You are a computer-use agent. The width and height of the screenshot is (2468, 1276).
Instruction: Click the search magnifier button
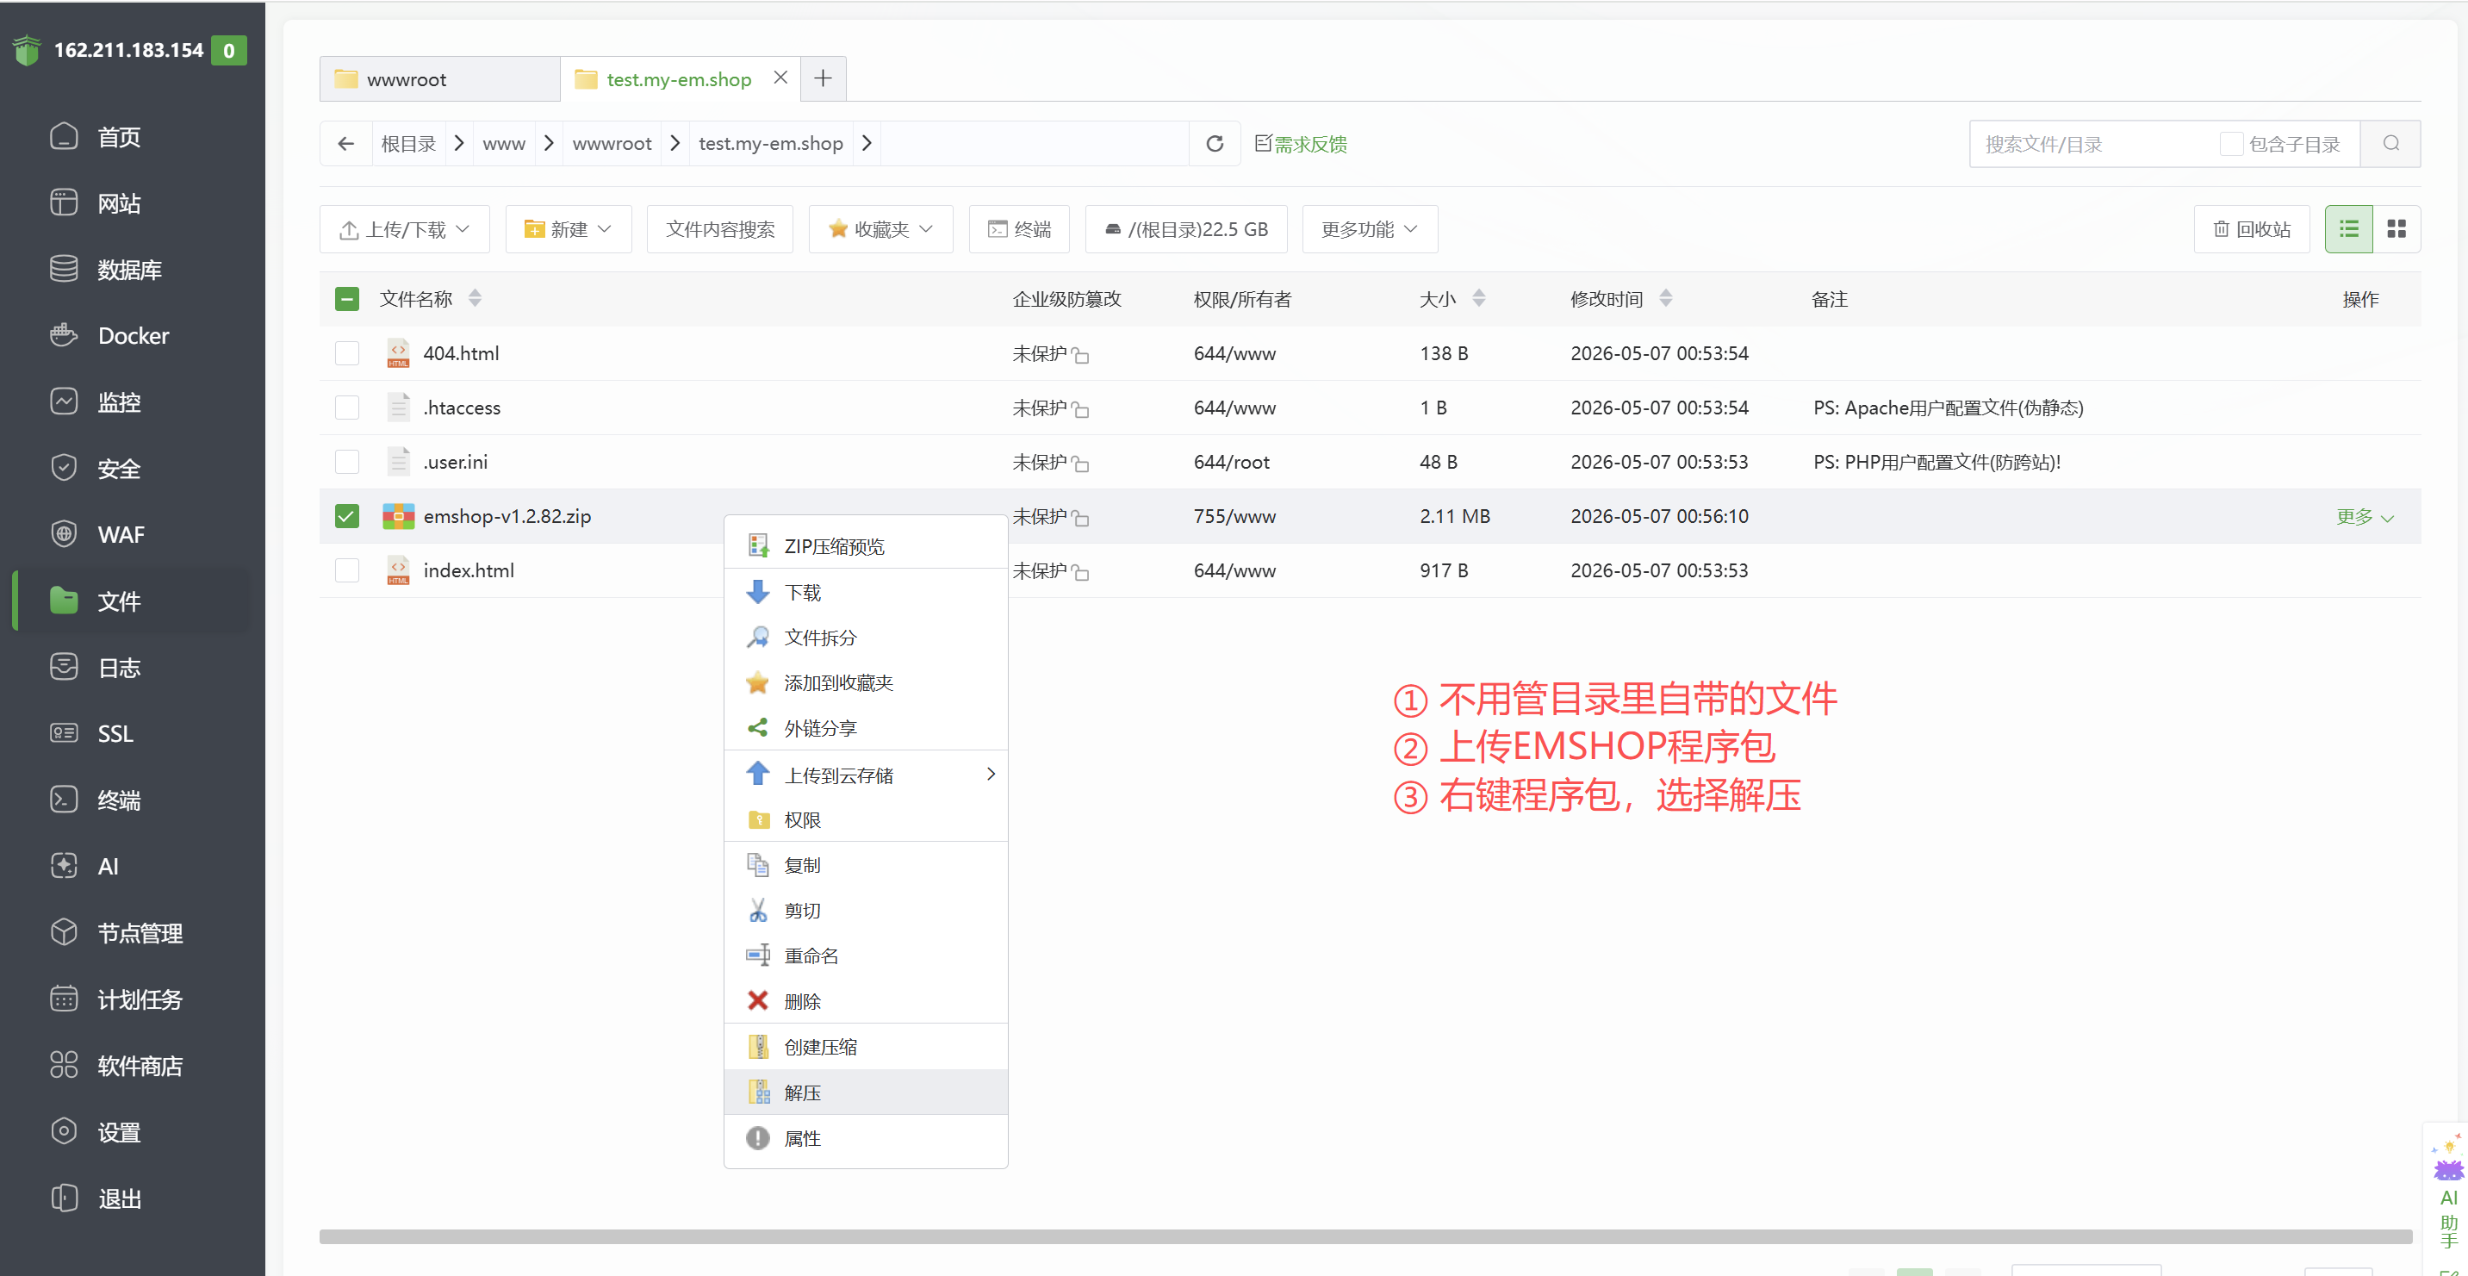coord(2391,144)
